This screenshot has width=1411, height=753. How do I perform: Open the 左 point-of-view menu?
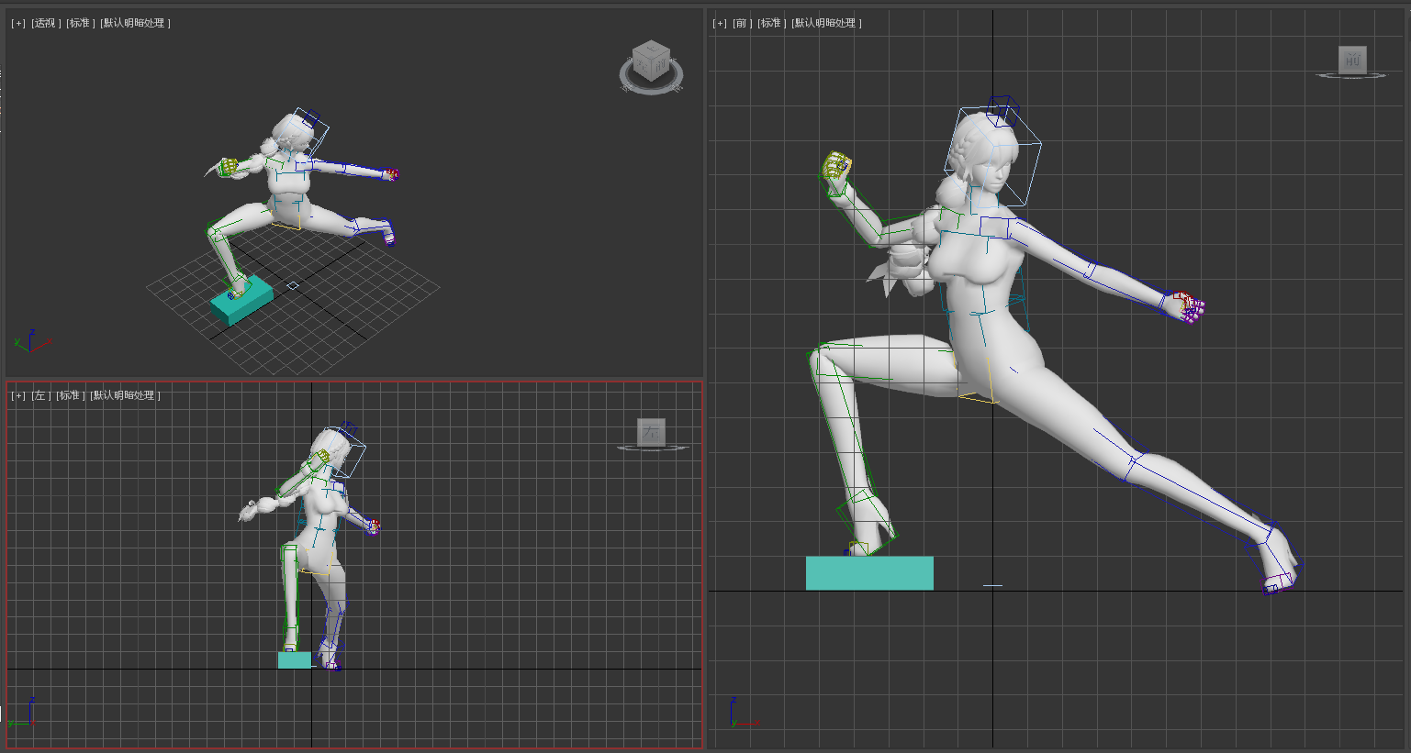pyautogui.click(x=41, y=395)
